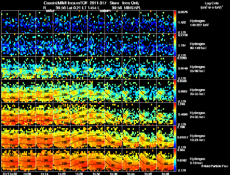Click the 'Hydrogen 90-149 keV' row label

[198, 46]
